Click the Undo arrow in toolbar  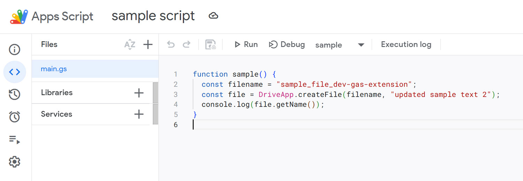(x=171, y=44)
